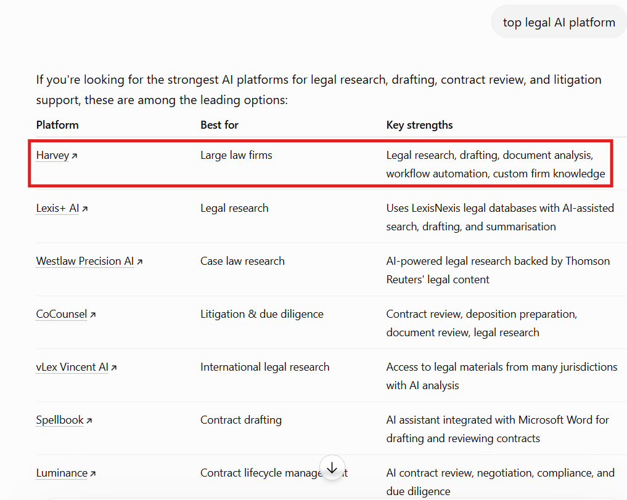Open the Harvey platform link
Image resolution: width=627 pixels, height=500 pixels.
pos(52,155)
